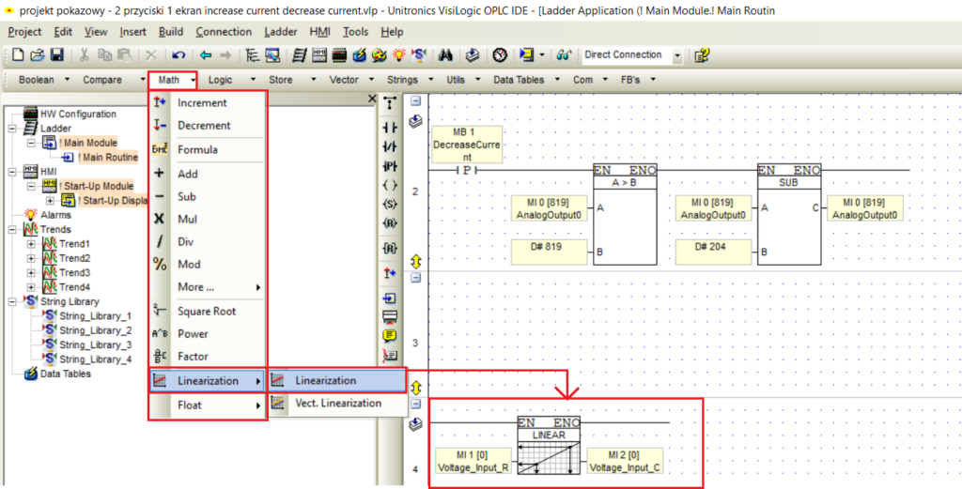Expand the Trend3 tree node
The image size is (962, 489).
click(31, 273)
